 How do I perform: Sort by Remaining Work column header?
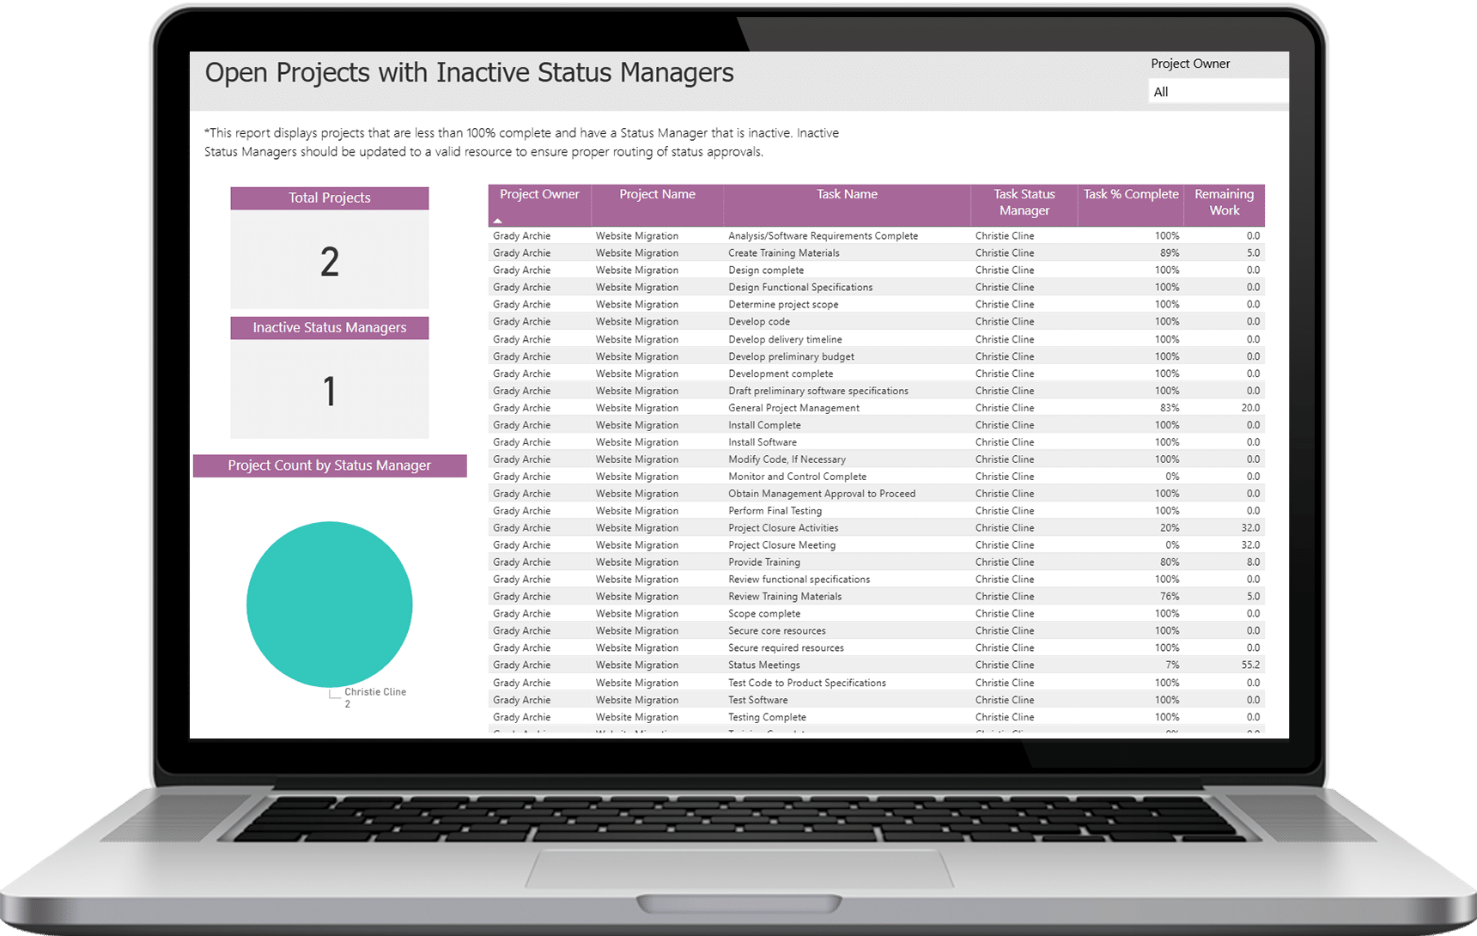1224,203
